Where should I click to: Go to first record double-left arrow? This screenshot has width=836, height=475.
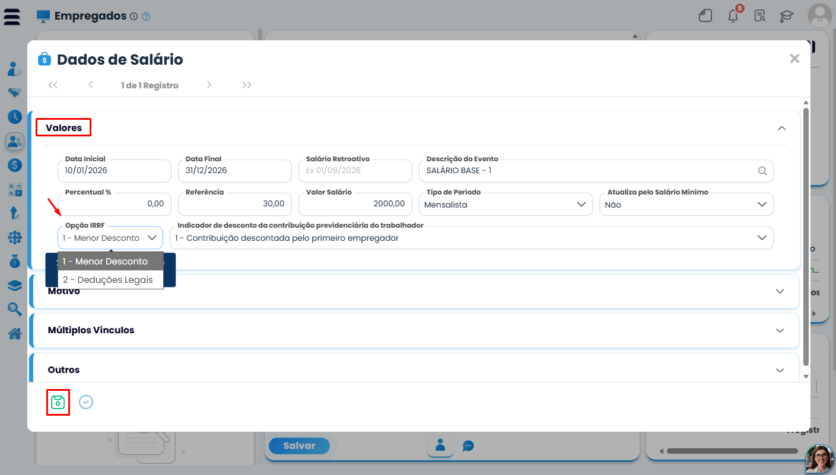pyautogui.click(x=53, y=85)
